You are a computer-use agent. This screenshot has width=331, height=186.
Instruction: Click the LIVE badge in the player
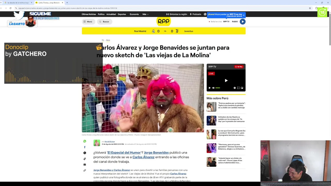(x=211, y=74)
